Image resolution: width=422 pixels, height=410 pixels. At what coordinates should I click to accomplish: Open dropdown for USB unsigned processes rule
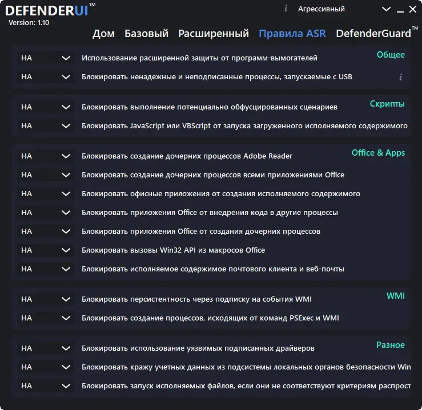coord(46,77)
